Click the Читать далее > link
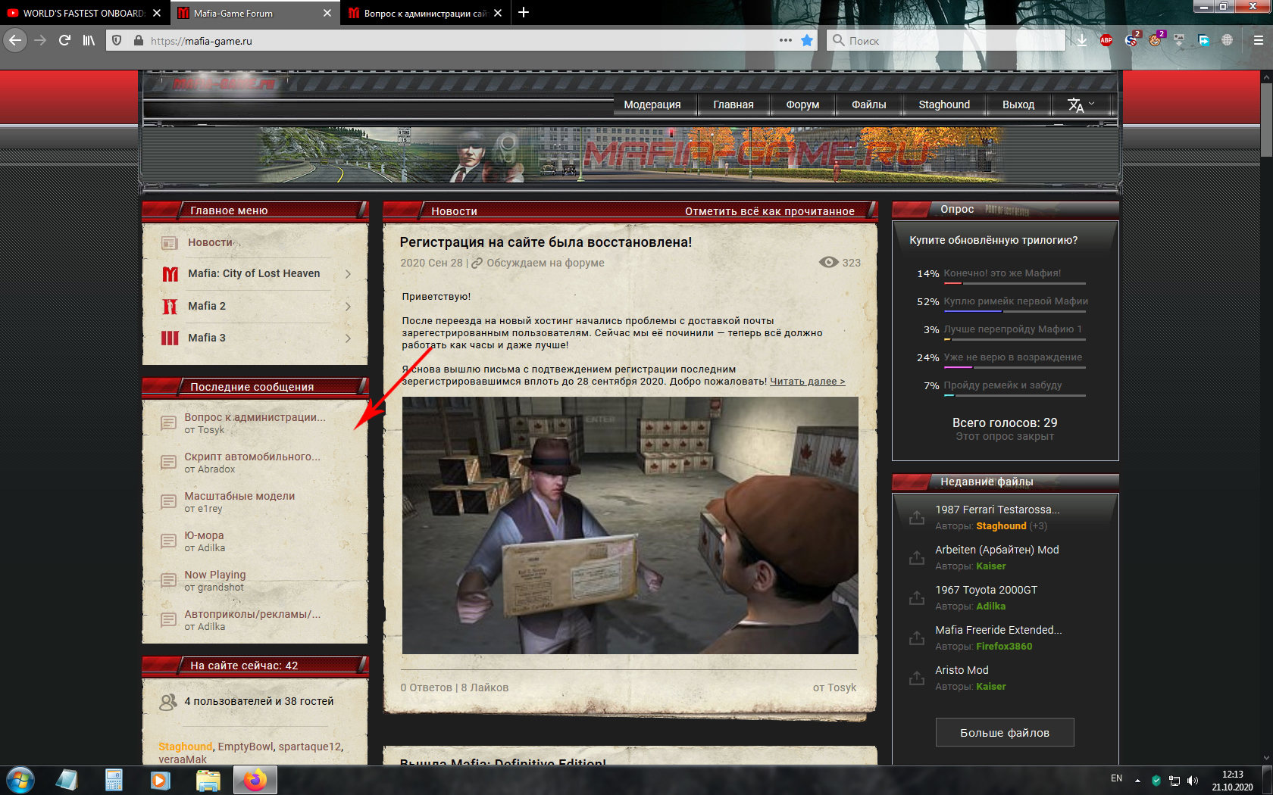 [807, 382]
